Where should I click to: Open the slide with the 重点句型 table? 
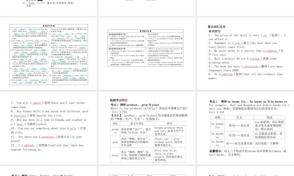[49, 54]
